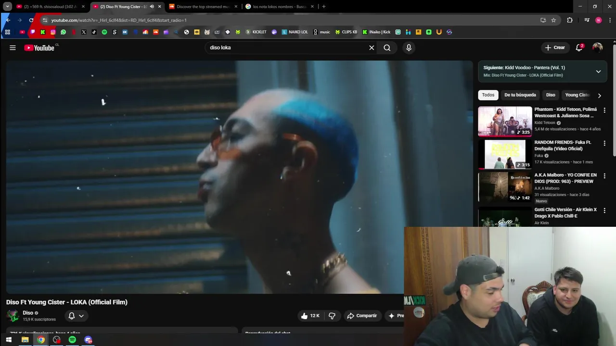Click the Diso channel avatar
Viewport: 616px width, 346px height.
[13, 316]
